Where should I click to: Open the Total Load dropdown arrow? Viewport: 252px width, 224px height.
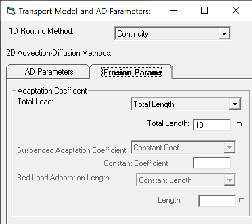pos(234,104)
